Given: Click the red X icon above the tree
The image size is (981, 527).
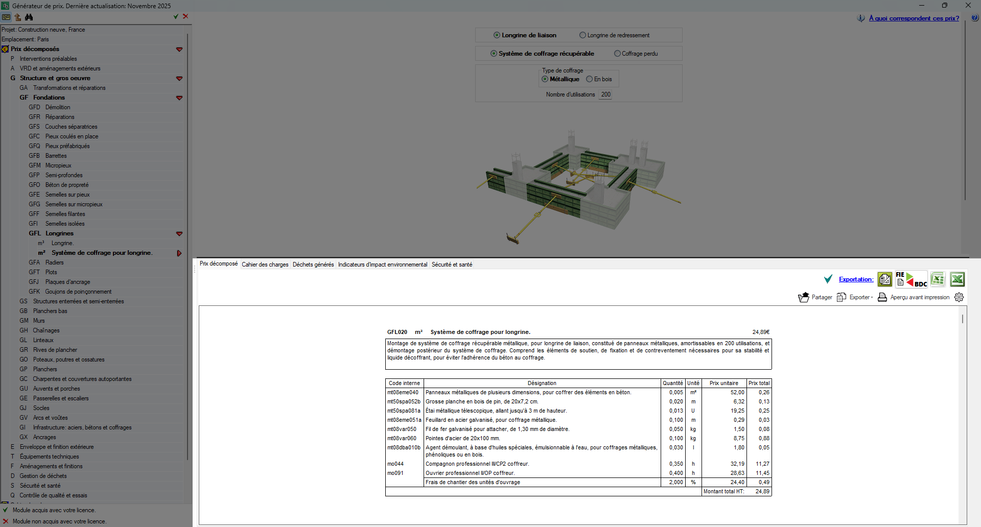Looking at the screenshot, I should (185, 16).
